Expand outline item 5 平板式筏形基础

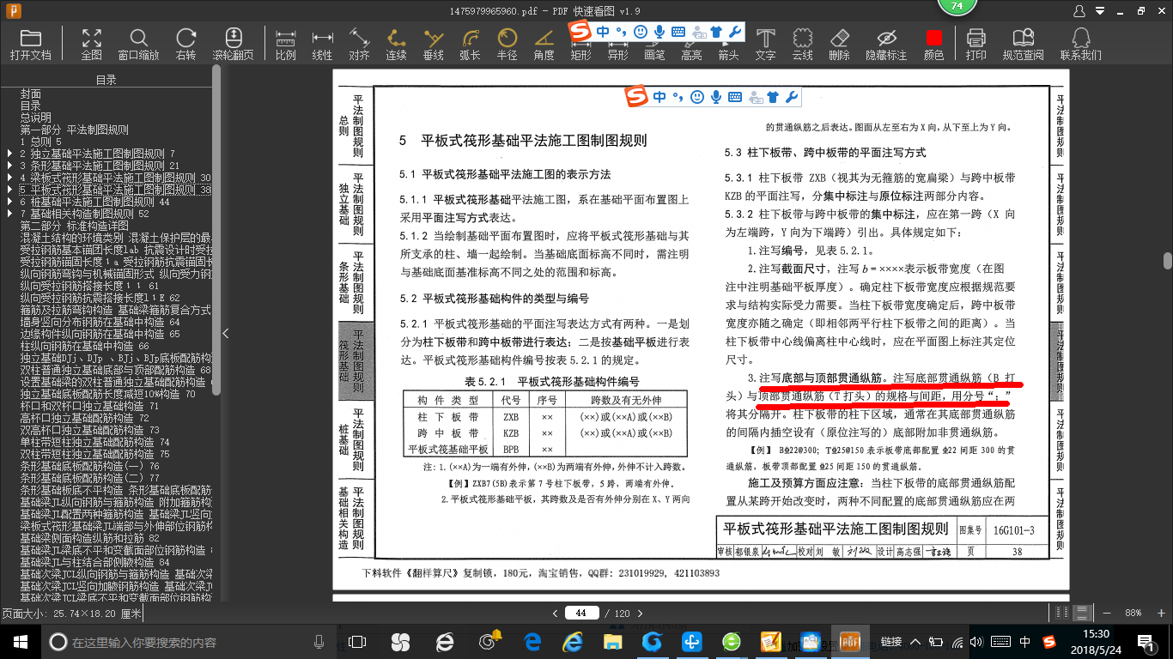pos(9,190)
